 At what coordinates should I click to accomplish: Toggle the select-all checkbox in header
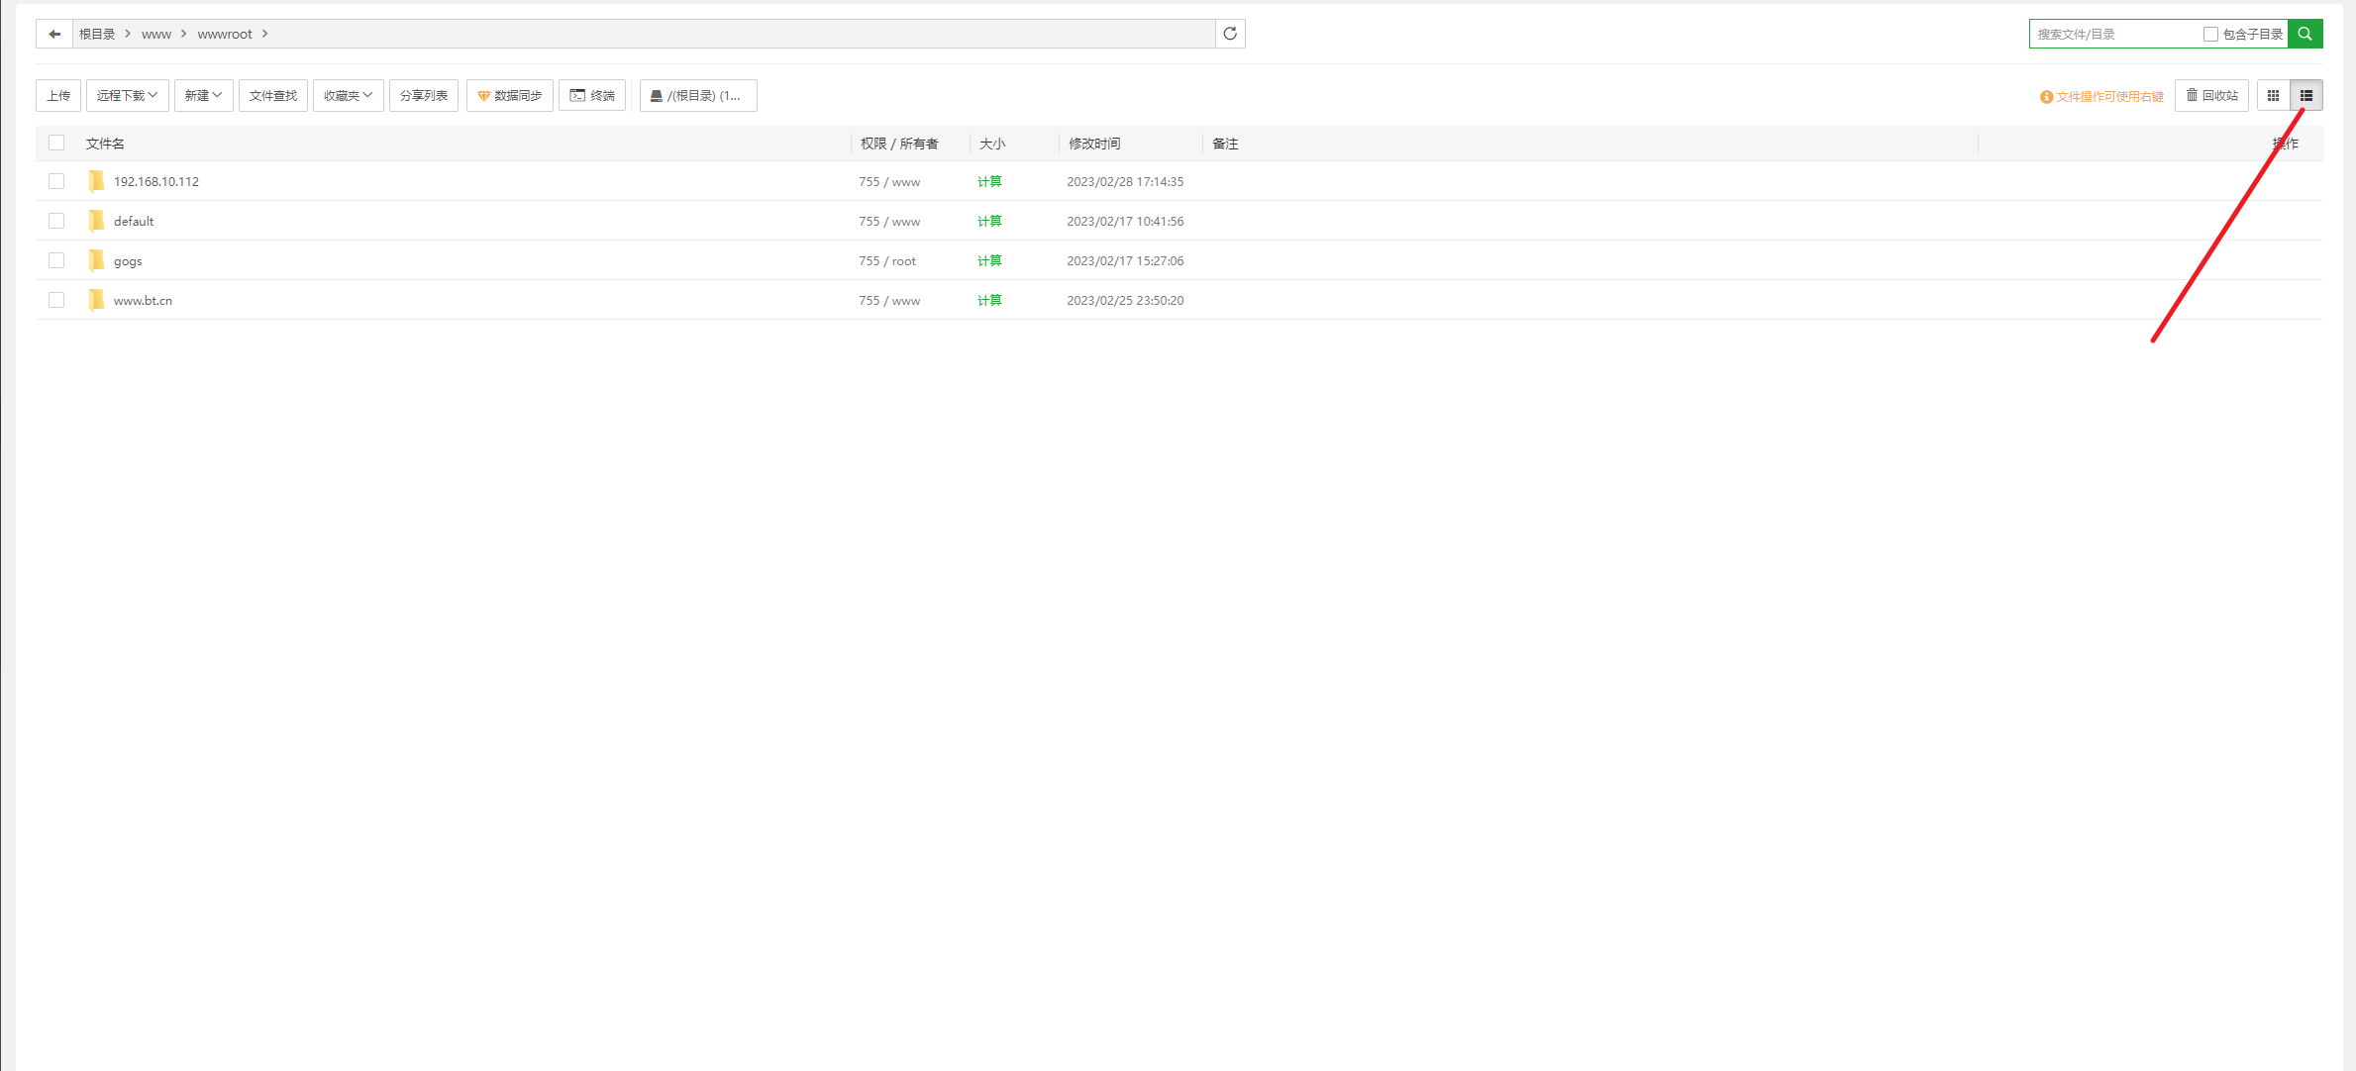tap(56, 143)
